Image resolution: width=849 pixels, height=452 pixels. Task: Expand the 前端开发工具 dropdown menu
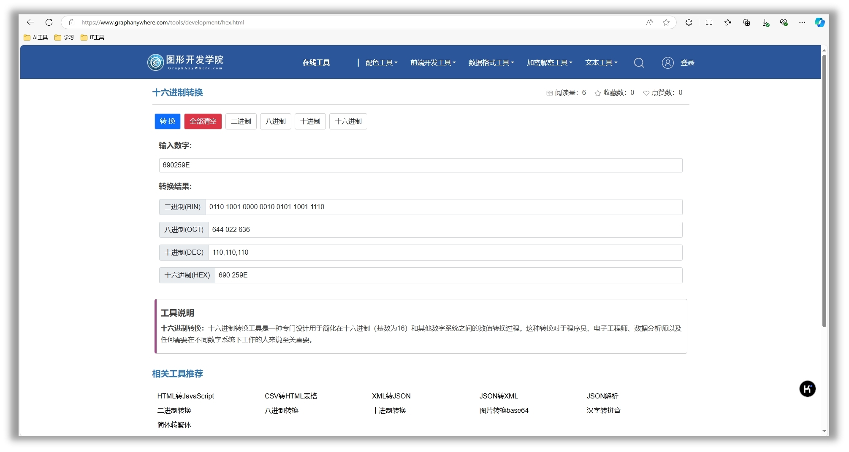tap(433, 63)
